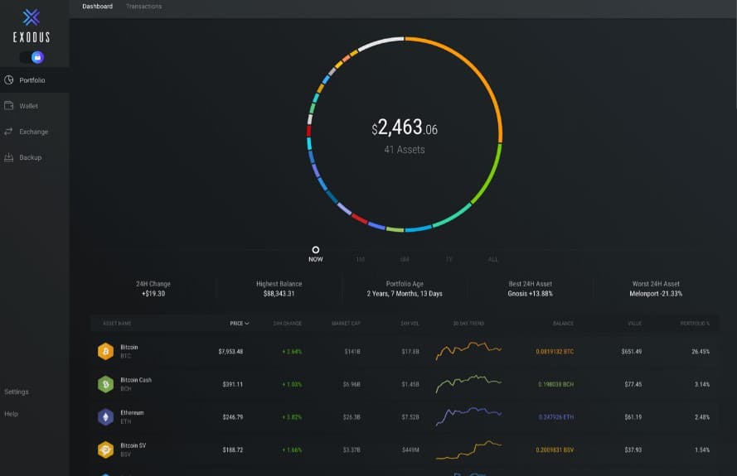Sort by the ASSET NAME column header
This screenshot has height=476, width=737.
coord(117,324)
